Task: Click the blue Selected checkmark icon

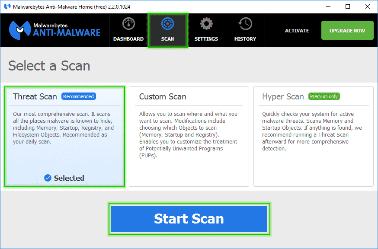Action: coord(48,178)
